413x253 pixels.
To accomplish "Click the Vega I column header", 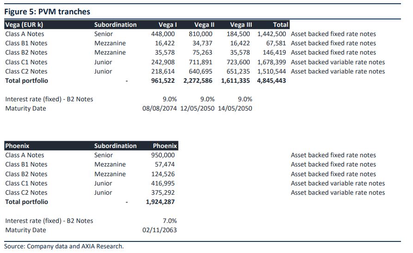I will tap(167, 25).
